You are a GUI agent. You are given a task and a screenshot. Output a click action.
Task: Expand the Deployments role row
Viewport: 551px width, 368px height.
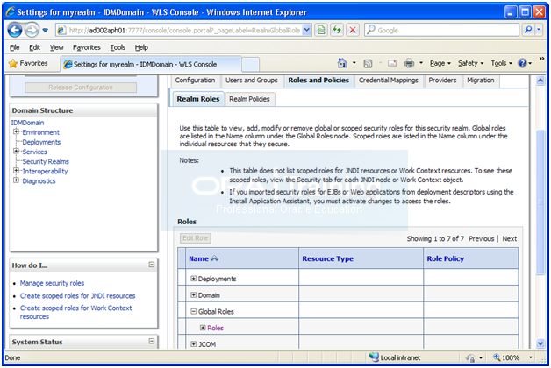tap(193, 279)
